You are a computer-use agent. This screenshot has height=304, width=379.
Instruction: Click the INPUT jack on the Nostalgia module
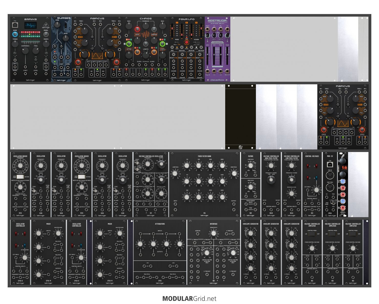click(x=208, y=29)
